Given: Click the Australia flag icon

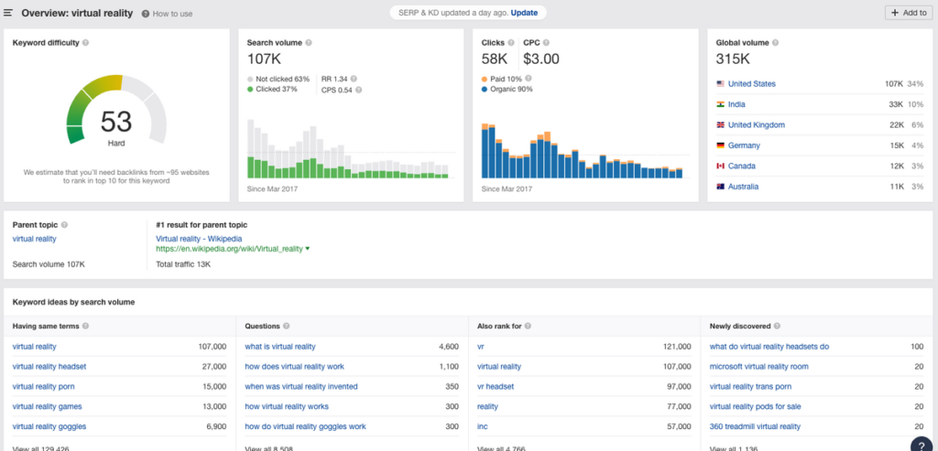Looking at the screenshot, I should coord(720,187).
